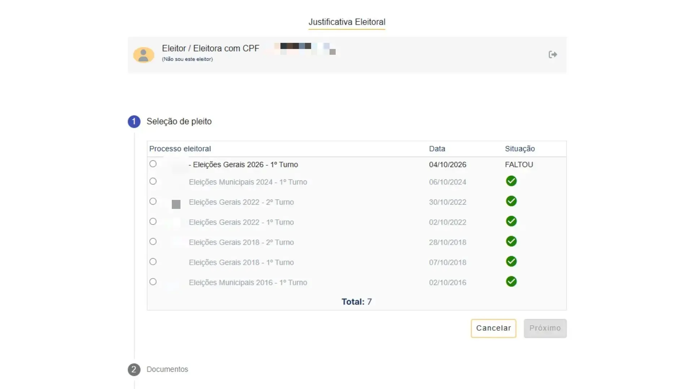
Task: Click the date 07/10/2018
Action: [x=448, y=263]
